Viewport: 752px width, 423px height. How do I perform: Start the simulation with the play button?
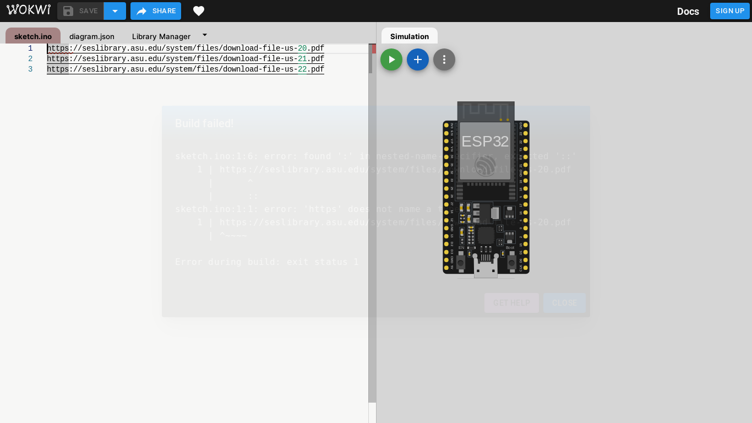tap(391, 59)
